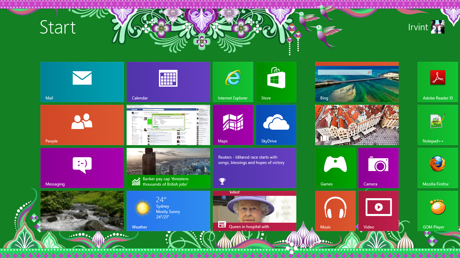The height and width of the screenshot is (258, 460).
Task: Open the Reuters Iditarod race headline
Action: 251,160
